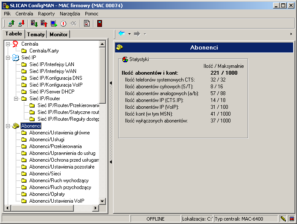Click the red exit door icon
The height and width of the screenshot is (224, 297).
point(99,23)
